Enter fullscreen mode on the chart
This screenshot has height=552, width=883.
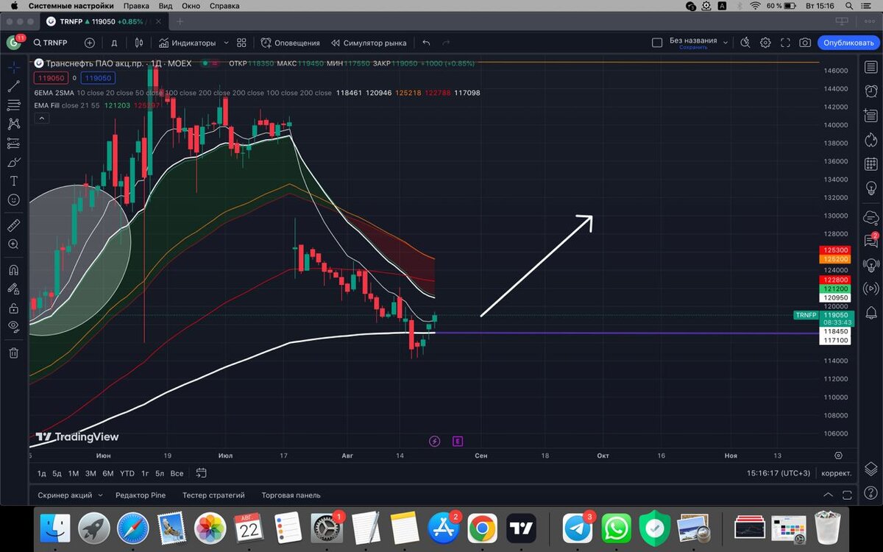coord(785,43)
